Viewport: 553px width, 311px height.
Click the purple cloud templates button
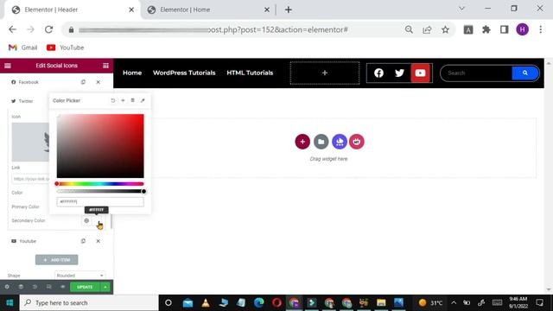[340, 142]
